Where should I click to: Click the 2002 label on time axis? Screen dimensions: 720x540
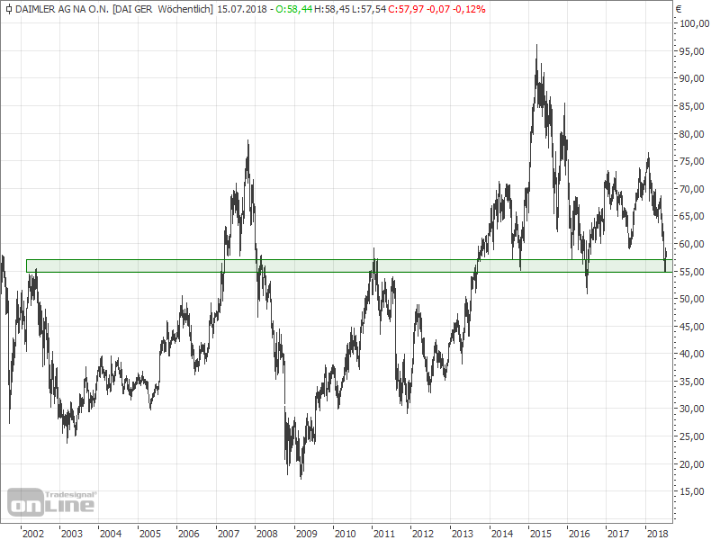click(33, 533)
